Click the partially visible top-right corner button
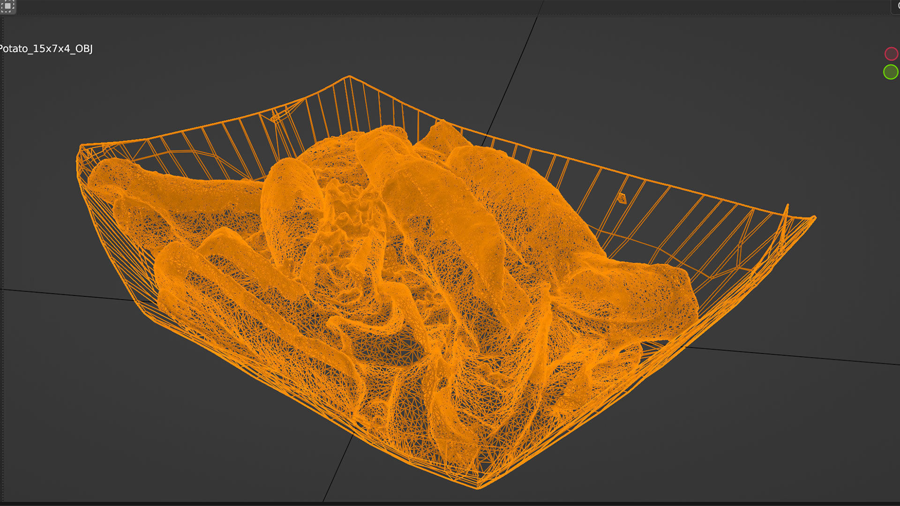The width and height of the screenshot is (900, 506). tap(896, 6)
